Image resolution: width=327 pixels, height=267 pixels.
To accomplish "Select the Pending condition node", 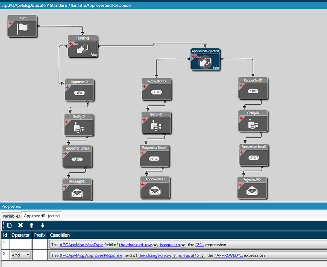I will [83, 46].
